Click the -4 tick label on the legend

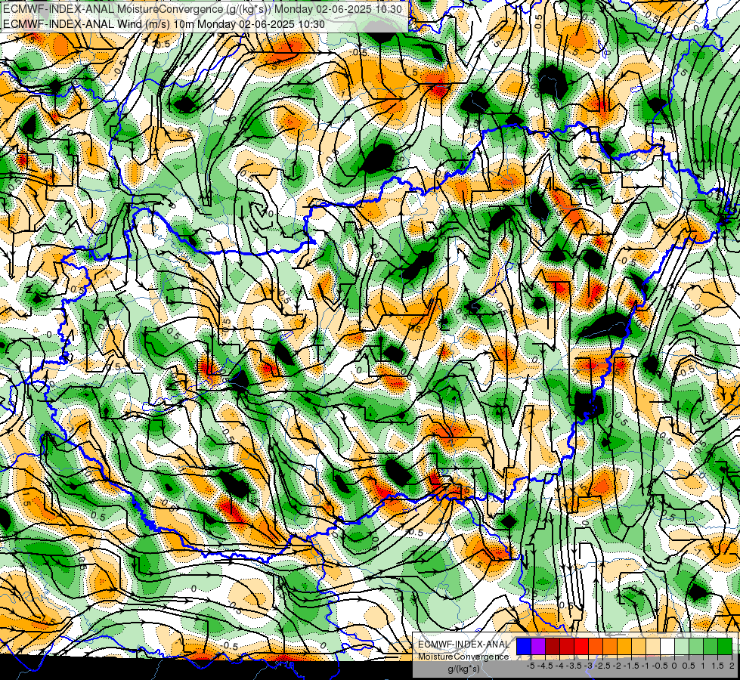coord(559,666)
